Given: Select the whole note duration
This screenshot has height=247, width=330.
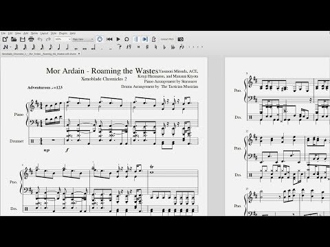Looking at the screenshot, I should 76,48.
